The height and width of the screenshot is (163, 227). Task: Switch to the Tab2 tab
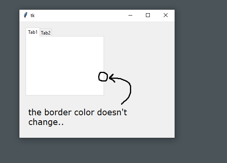pyautogui.click(x=46, y=33)
